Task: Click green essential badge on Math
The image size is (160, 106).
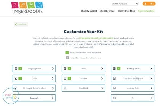Action: click(69, 69)
